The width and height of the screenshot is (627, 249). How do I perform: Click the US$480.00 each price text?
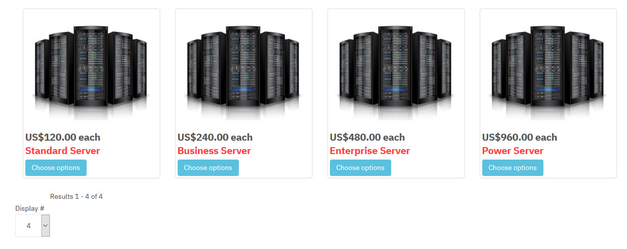[367, 137]
